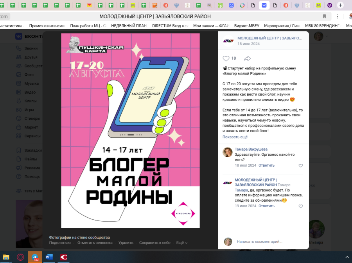This screenshot has width=352, height=263.
Task: Switch to the yellow envelope mail tab
Action: [x=89, y=5]
